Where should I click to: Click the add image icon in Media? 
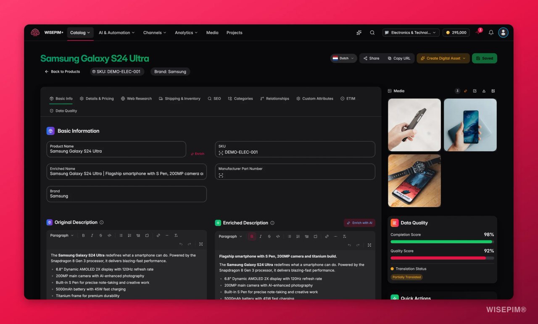(x=493, y=91)
